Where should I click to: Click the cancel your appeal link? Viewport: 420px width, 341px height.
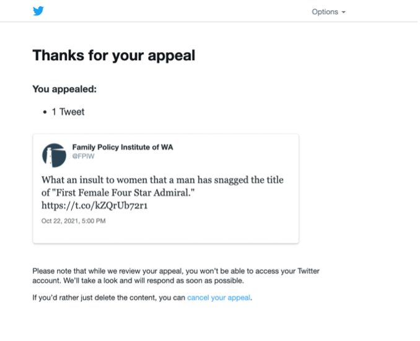(219, 298)
